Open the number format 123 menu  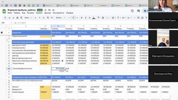pyautogui.click(x=52, y=18)
